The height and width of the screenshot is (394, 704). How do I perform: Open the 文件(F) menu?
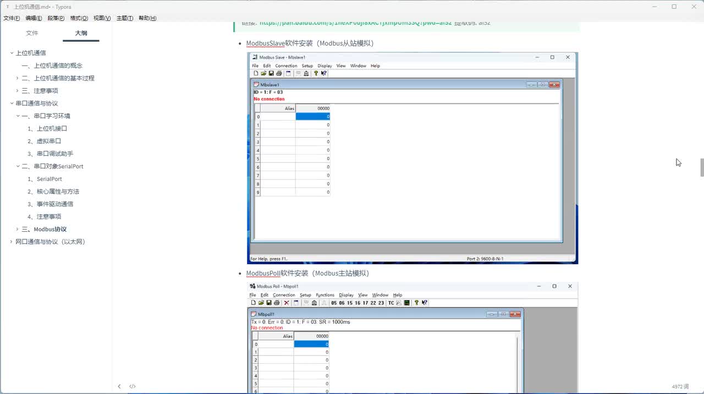coord(12,18)
